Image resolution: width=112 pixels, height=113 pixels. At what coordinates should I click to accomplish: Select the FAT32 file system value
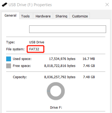pos(34,49)
